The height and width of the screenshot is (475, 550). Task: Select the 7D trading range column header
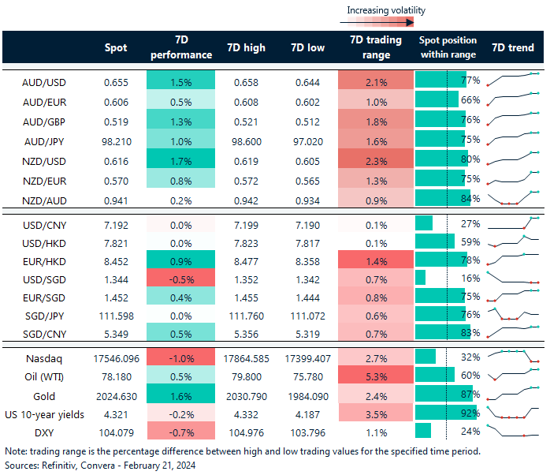click(376, 48)
